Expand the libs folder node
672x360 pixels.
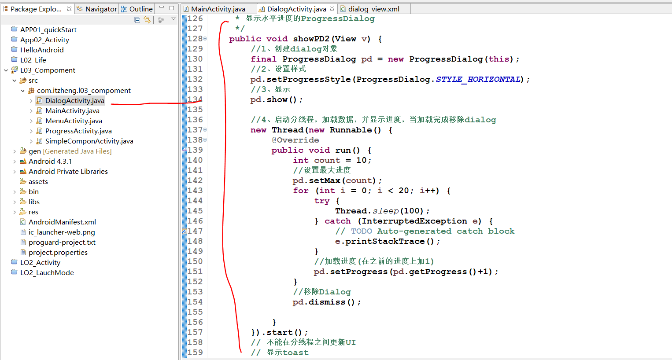15,202
